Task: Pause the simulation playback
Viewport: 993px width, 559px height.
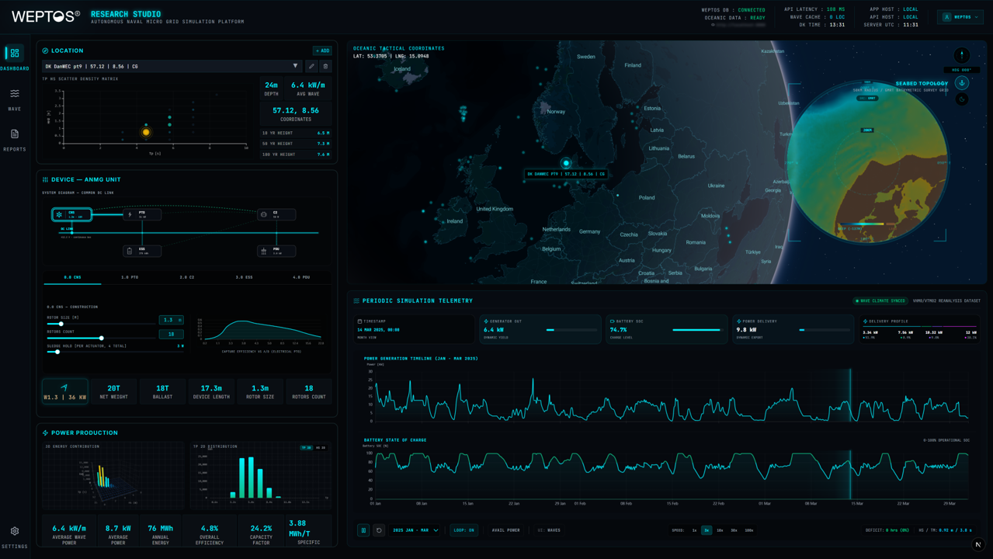Action: [363, 530]
